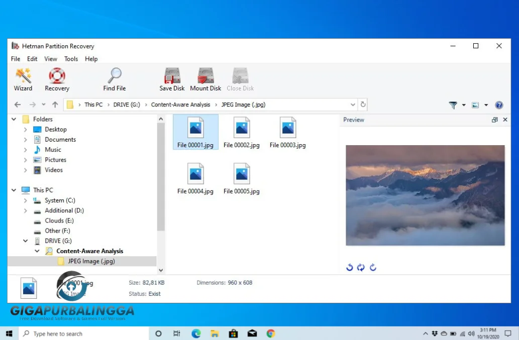
Task: Refresh the current folder view
Action: [x=363, y=104]
